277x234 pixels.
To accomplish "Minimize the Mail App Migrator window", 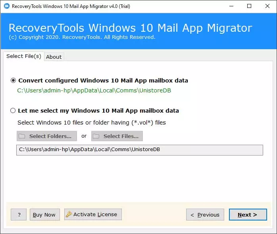I will click(231, 6).
